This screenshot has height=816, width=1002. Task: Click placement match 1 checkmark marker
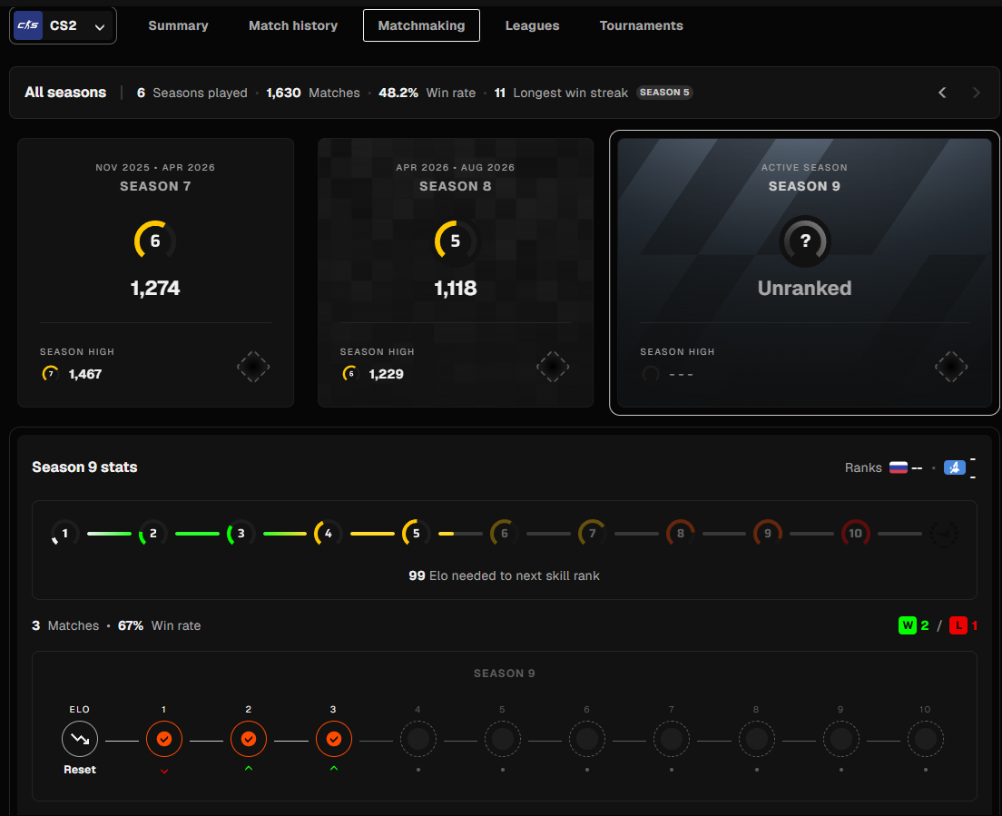point(164,739)
